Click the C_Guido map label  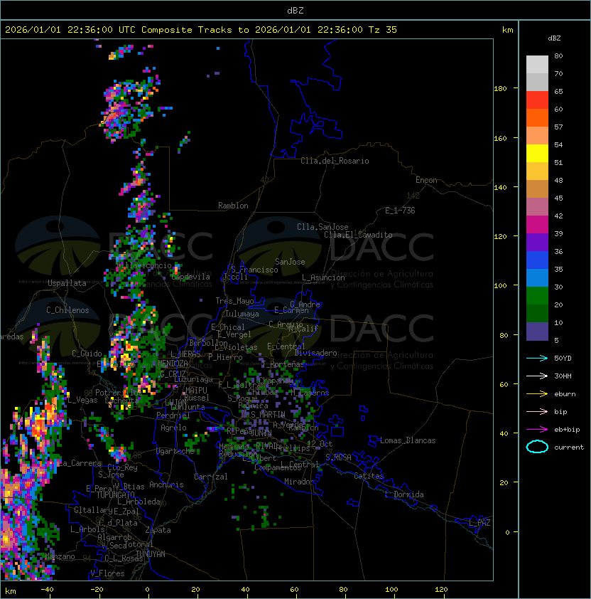coord(87,354)
